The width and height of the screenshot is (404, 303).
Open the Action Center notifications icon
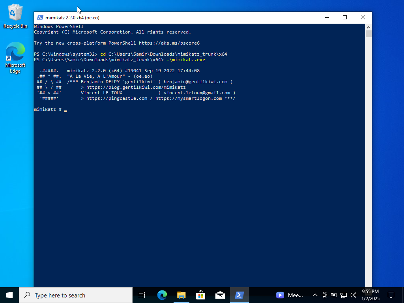[x=391, y=295]
